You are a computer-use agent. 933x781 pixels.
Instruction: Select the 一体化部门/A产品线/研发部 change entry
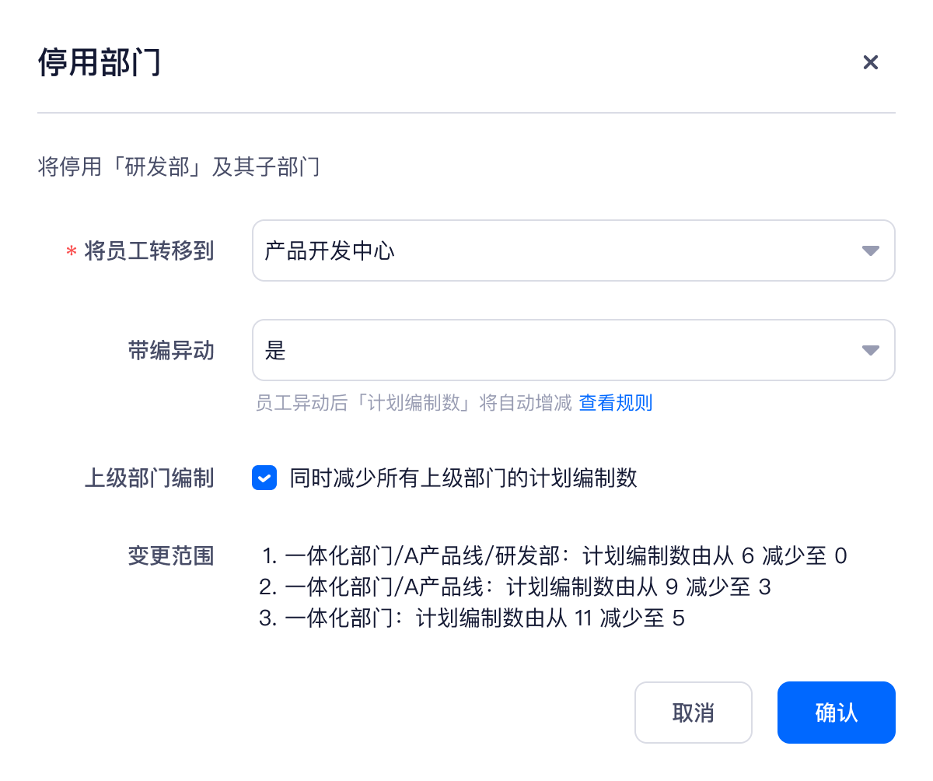[554, 555]
